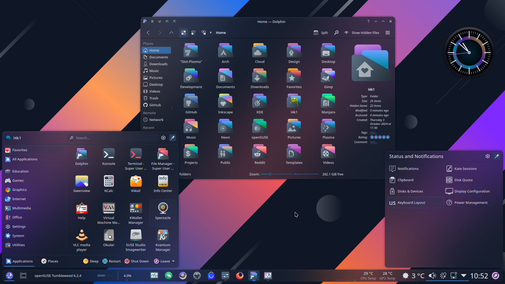Open the Clipboard entry
Screen dimensions: 505x284
(x=415, y=180)
